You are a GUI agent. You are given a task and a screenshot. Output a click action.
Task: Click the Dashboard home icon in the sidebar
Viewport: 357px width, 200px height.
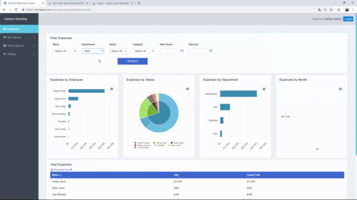[x=4, y=29]
